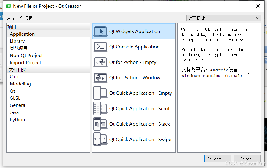Select Qt for Python - Empty label

point(133,62)
